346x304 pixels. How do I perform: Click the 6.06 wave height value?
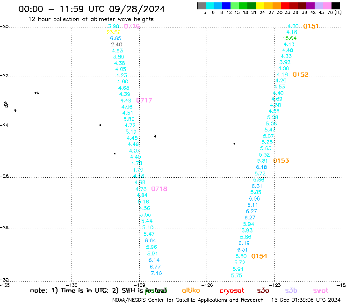point(254,199)
